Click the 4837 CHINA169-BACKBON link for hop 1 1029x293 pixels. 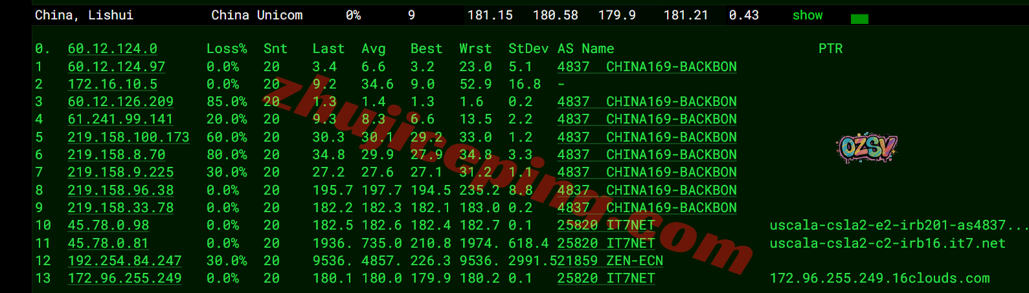tap(646, 67)
